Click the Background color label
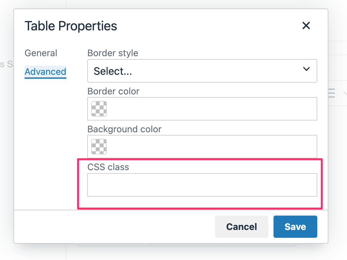The height and width of the screenshot is (260, 347). point(124,129)
